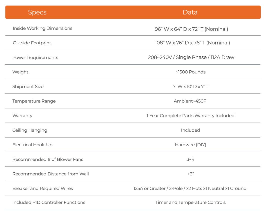Click the Power Requirements label

[x=35, y=57]
